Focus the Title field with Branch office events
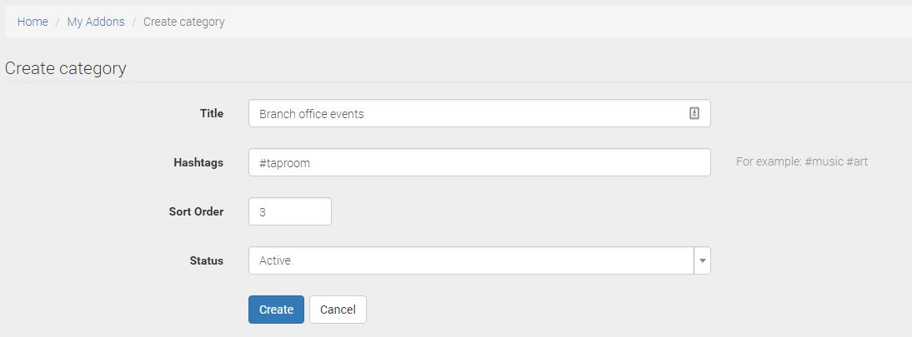This screenshot has width=912, height=337. [x=467, y=113]
